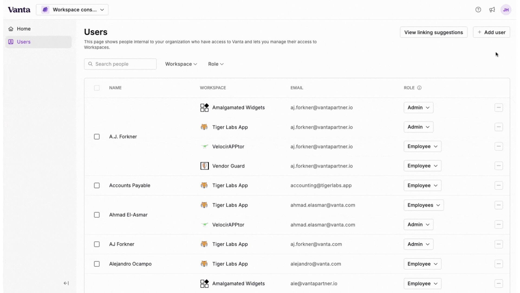
Task: Click email ale@vantapartner.io
Action: click(x=314, y=284)
